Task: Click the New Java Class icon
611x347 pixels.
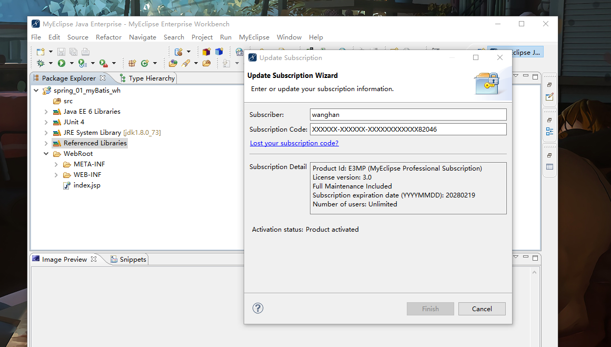Action: coord(145,63)
